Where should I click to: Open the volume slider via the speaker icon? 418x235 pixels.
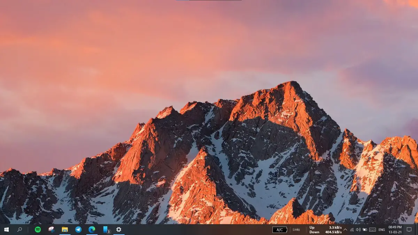point(358,229)
